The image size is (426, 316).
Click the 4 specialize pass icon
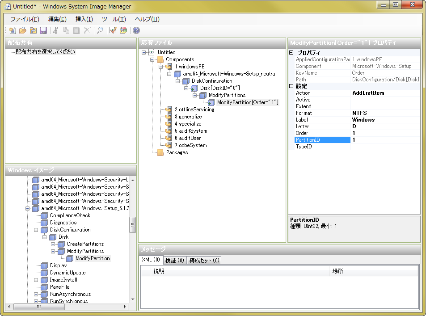169,124
